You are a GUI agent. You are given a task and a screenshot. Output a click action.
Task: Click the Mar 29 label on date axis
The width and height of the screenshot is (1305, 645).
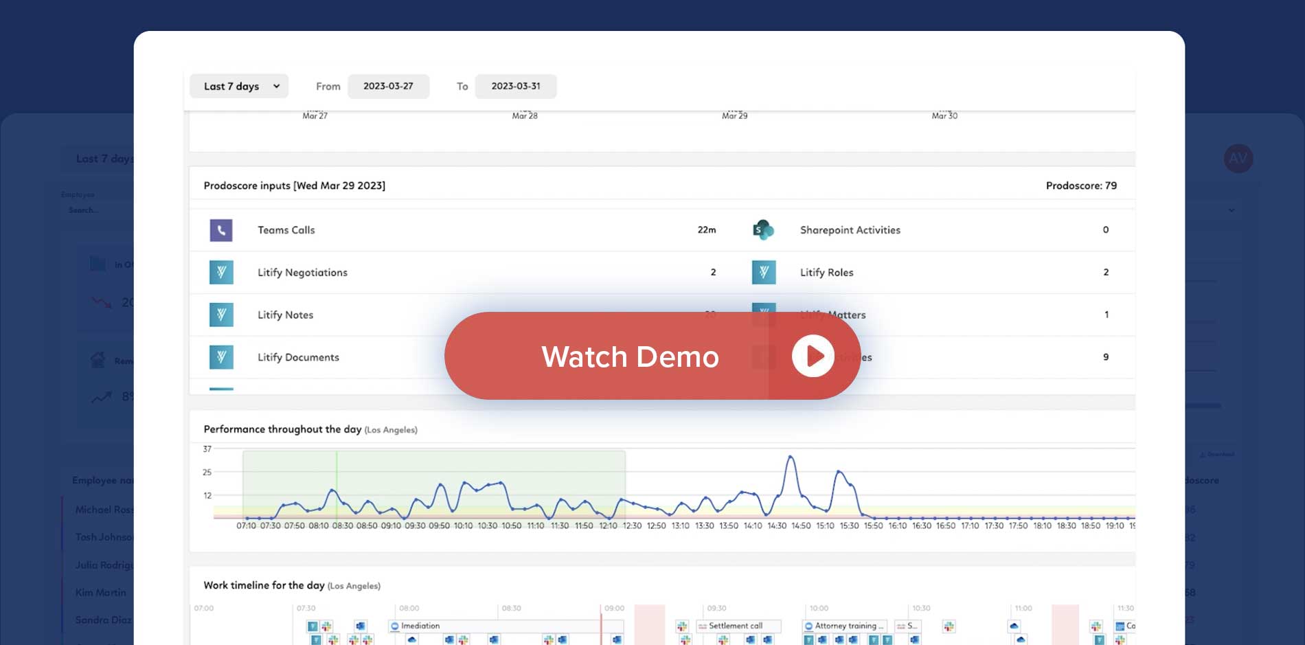[x=734, y=115]
